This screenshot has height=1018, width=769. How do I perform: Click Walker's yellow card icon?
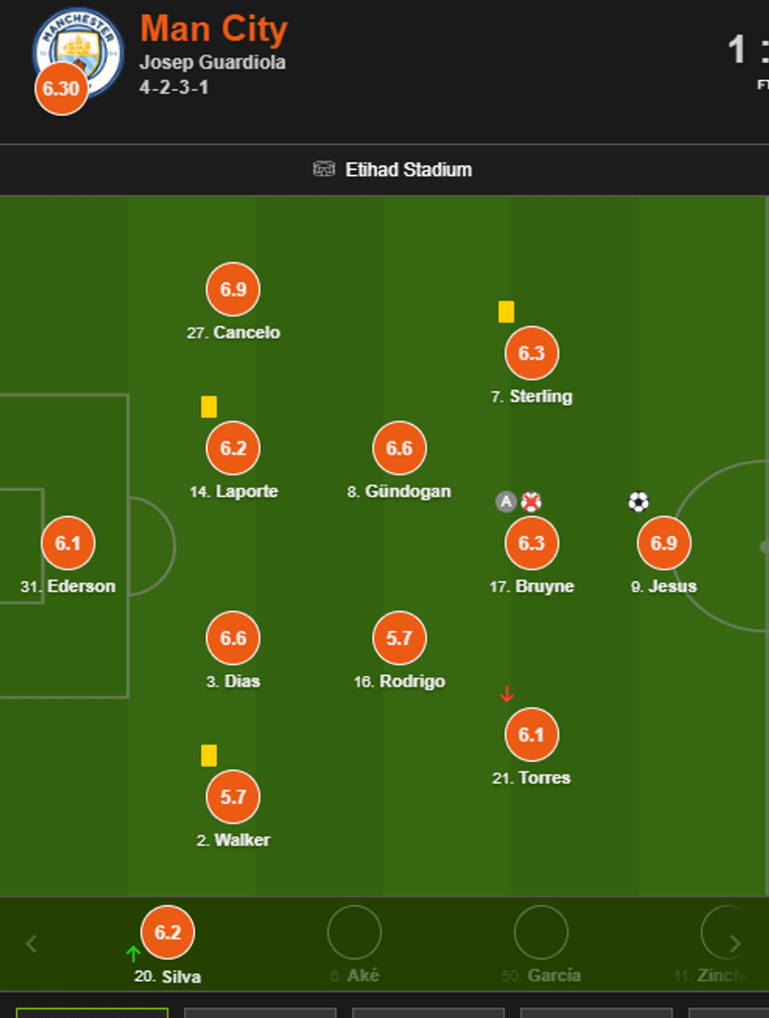click(x=209, y=755)
